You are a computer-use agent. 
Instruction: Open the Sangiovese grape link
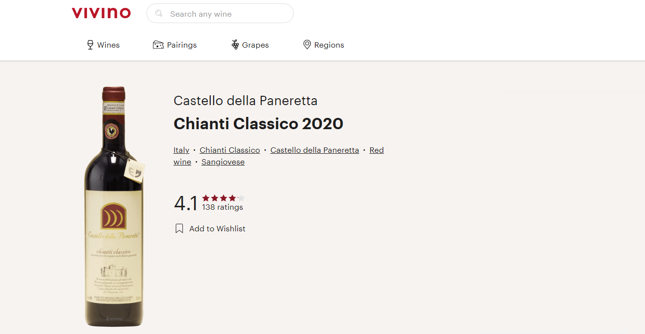click(223, 162)
